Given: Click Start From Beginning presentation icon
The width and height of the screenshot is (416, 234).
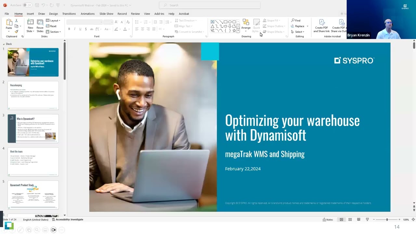Looking at the screenshot, I should click(58, 5).
